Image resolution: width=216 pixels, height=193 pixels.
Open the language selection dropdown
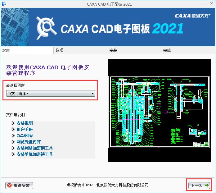(x=51, y=94)
